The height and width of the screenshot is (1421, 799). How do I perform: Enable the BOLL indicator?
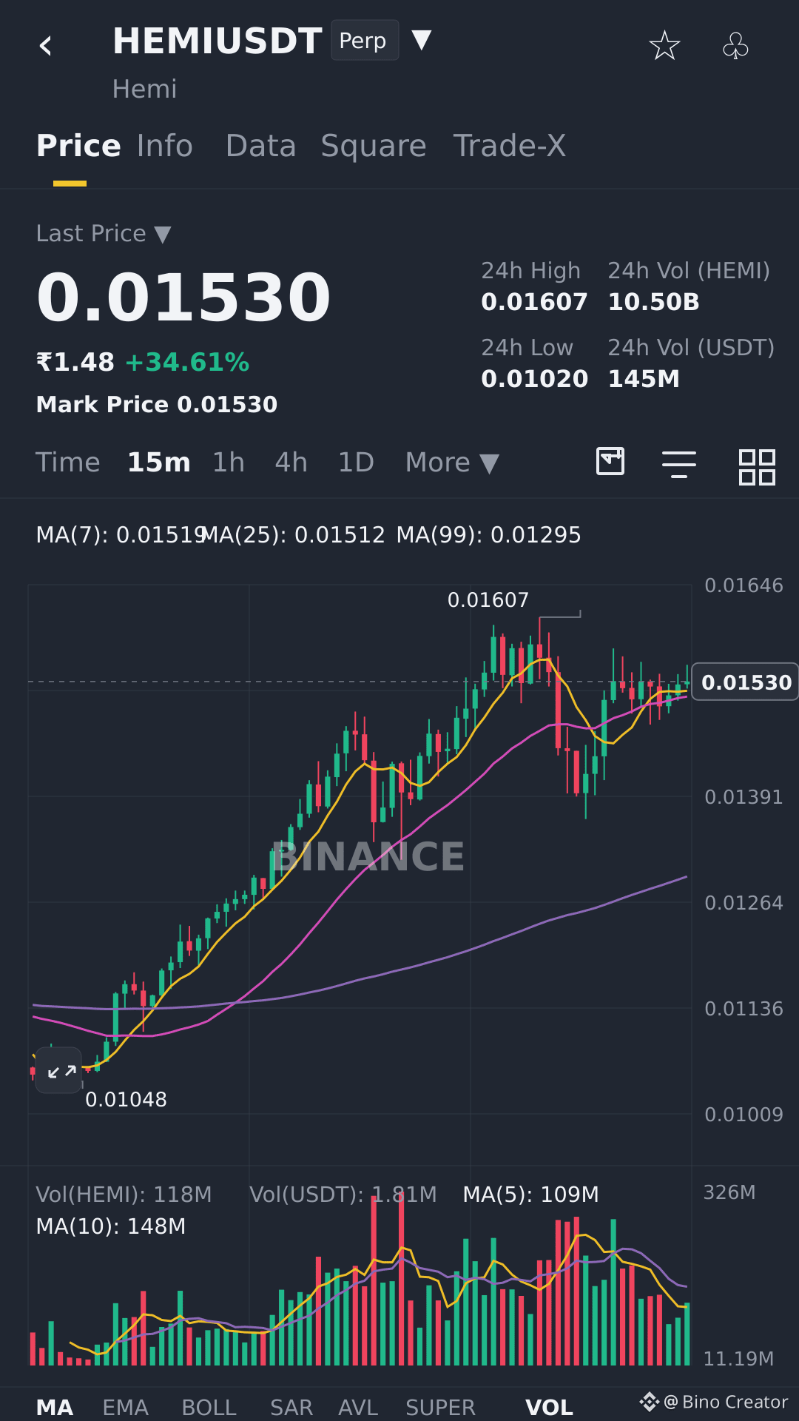coord(209,1407)
